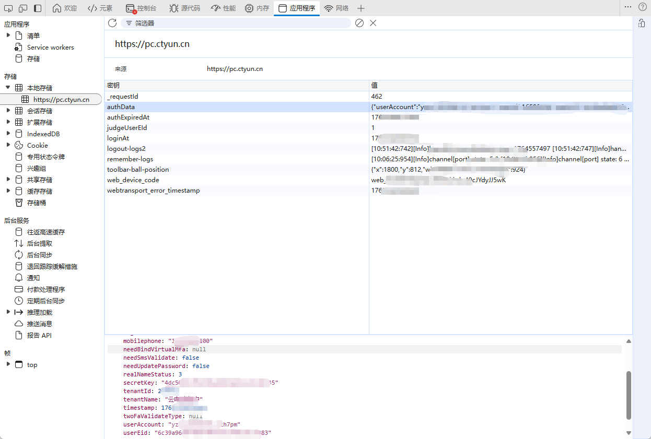Switch to the 网络 tab
651x439 pixels.
pos(336,8)
